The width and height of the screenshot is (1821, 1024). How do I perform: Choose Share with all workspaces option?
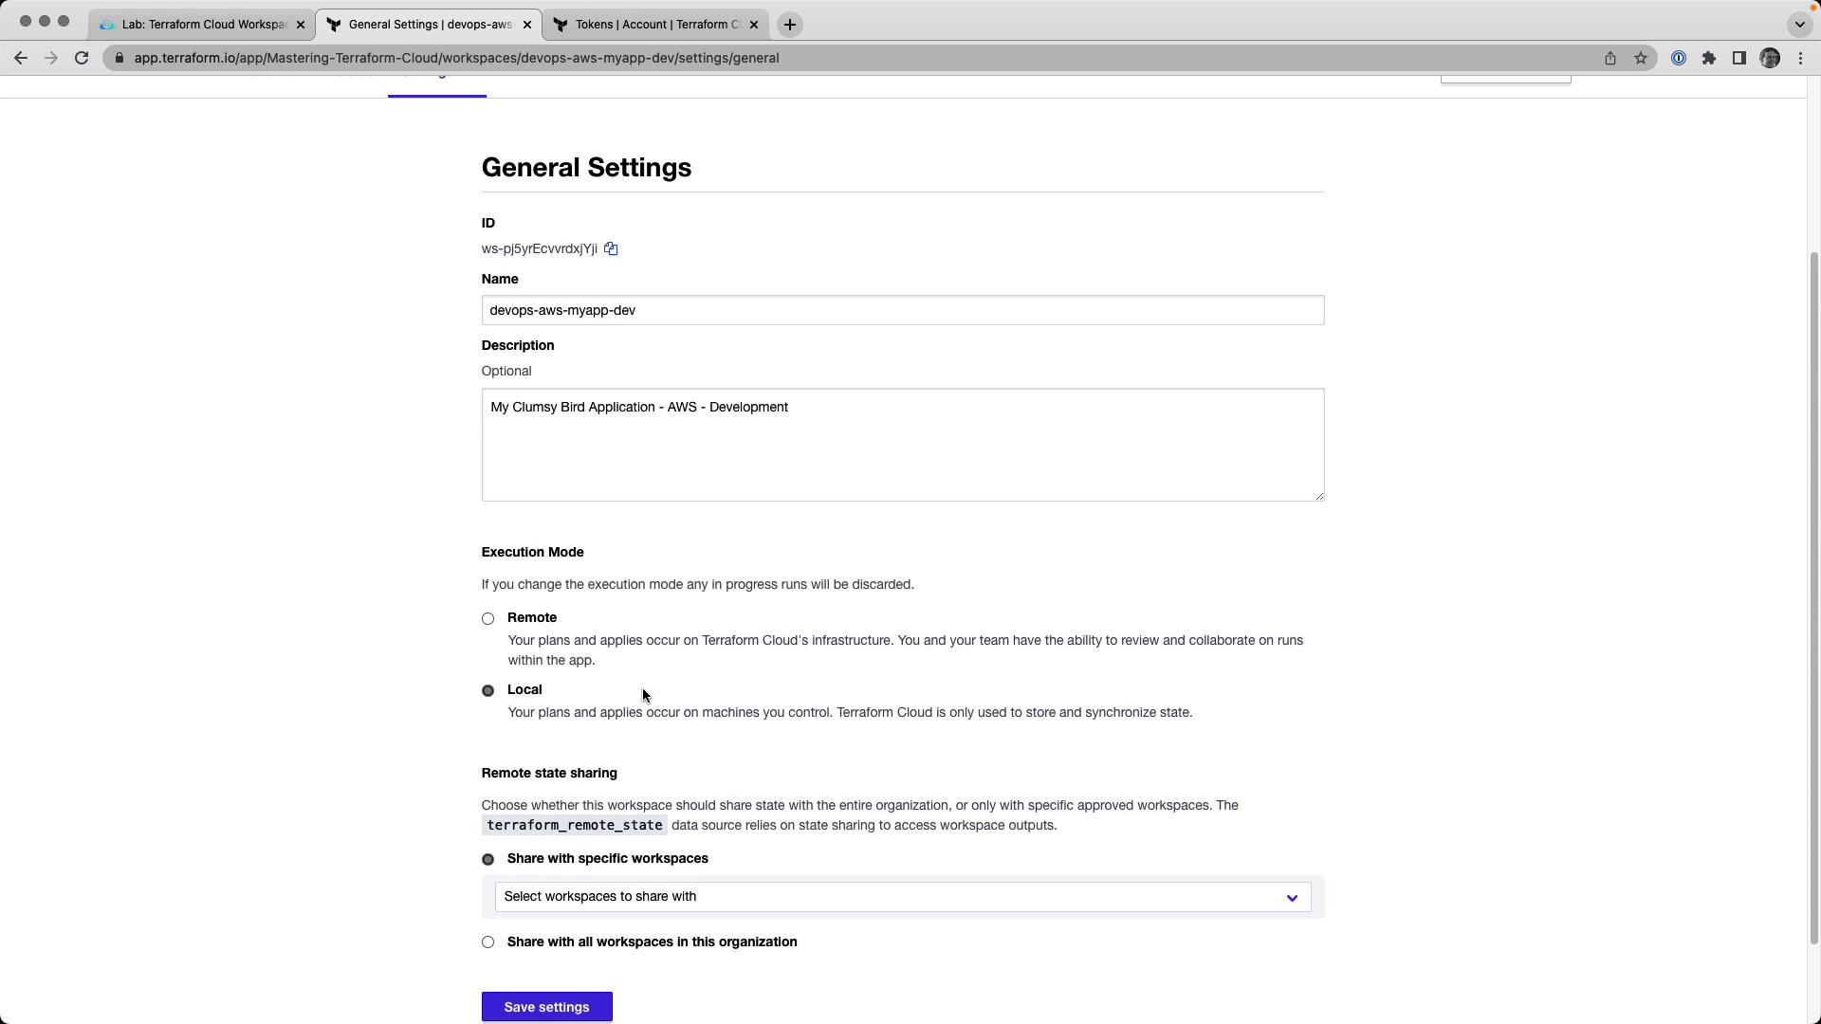click(x=488, y=942)
